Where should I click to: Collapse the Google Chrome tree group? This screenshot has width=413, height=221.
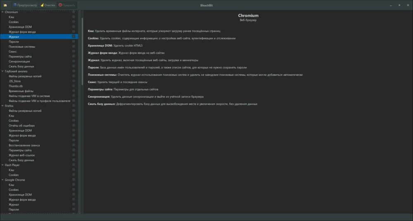(x=2, y=180)
